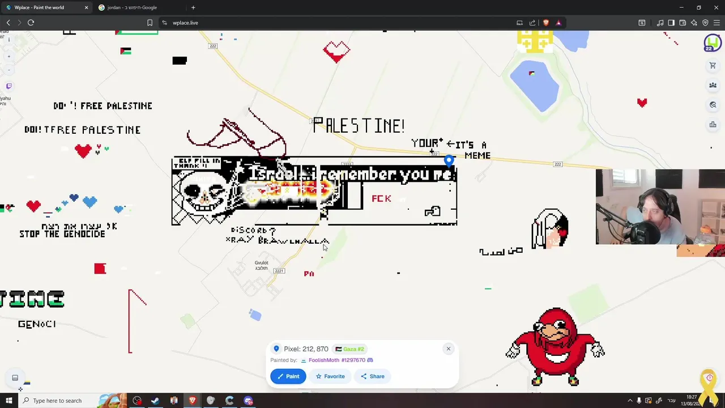
Task: Open the Wplace info button
Action: tap(8, 40)
